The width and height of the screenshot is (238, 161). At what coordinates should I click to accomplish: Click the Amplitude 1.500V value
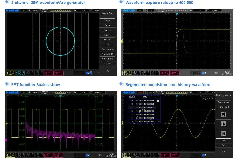click(x=107, y=63)
